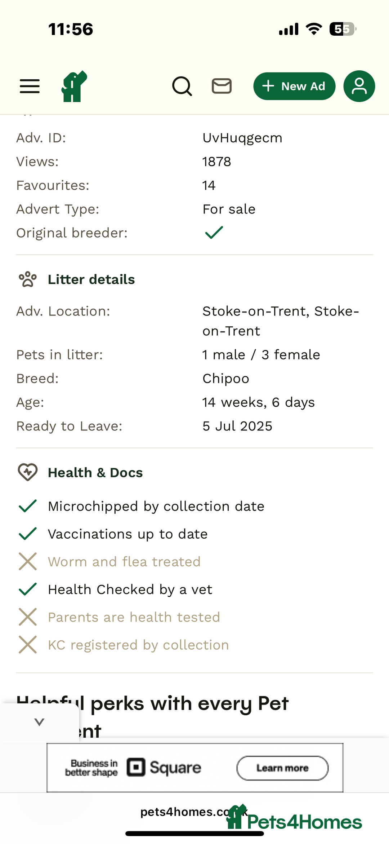Viewport: 389px width, 844px height.
Task: Click the New Ad button
Action: click(x=294, y=86)
